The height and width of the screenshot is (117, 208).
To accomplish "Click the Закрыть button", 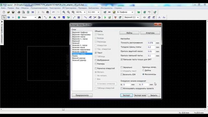I will [154, 95].
